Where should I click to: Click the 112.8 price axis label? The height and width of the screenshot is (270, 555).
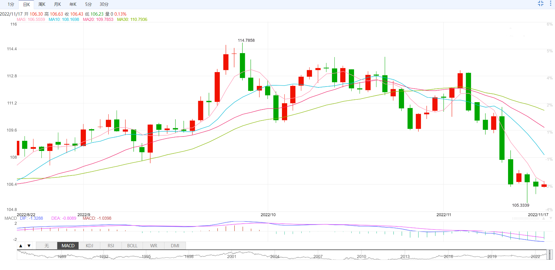(x=12, y=76)
